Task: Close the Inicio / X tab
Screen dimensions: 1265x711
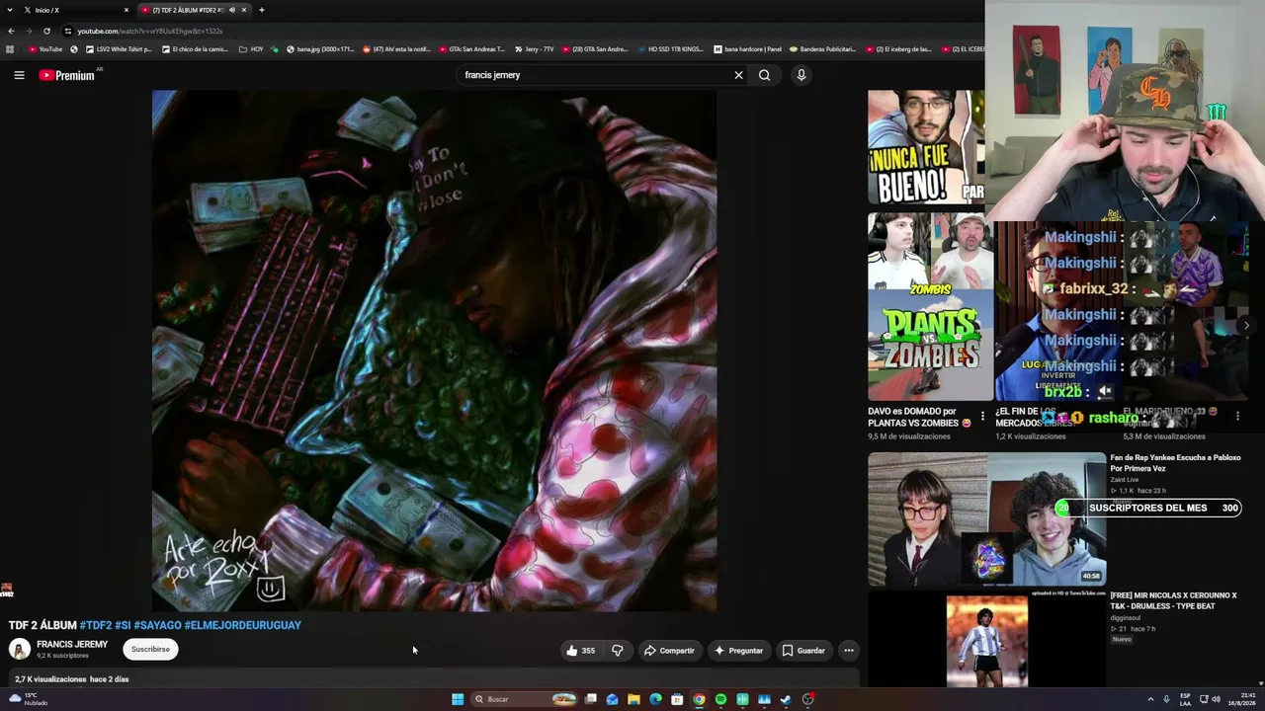Action: (126, 10)
